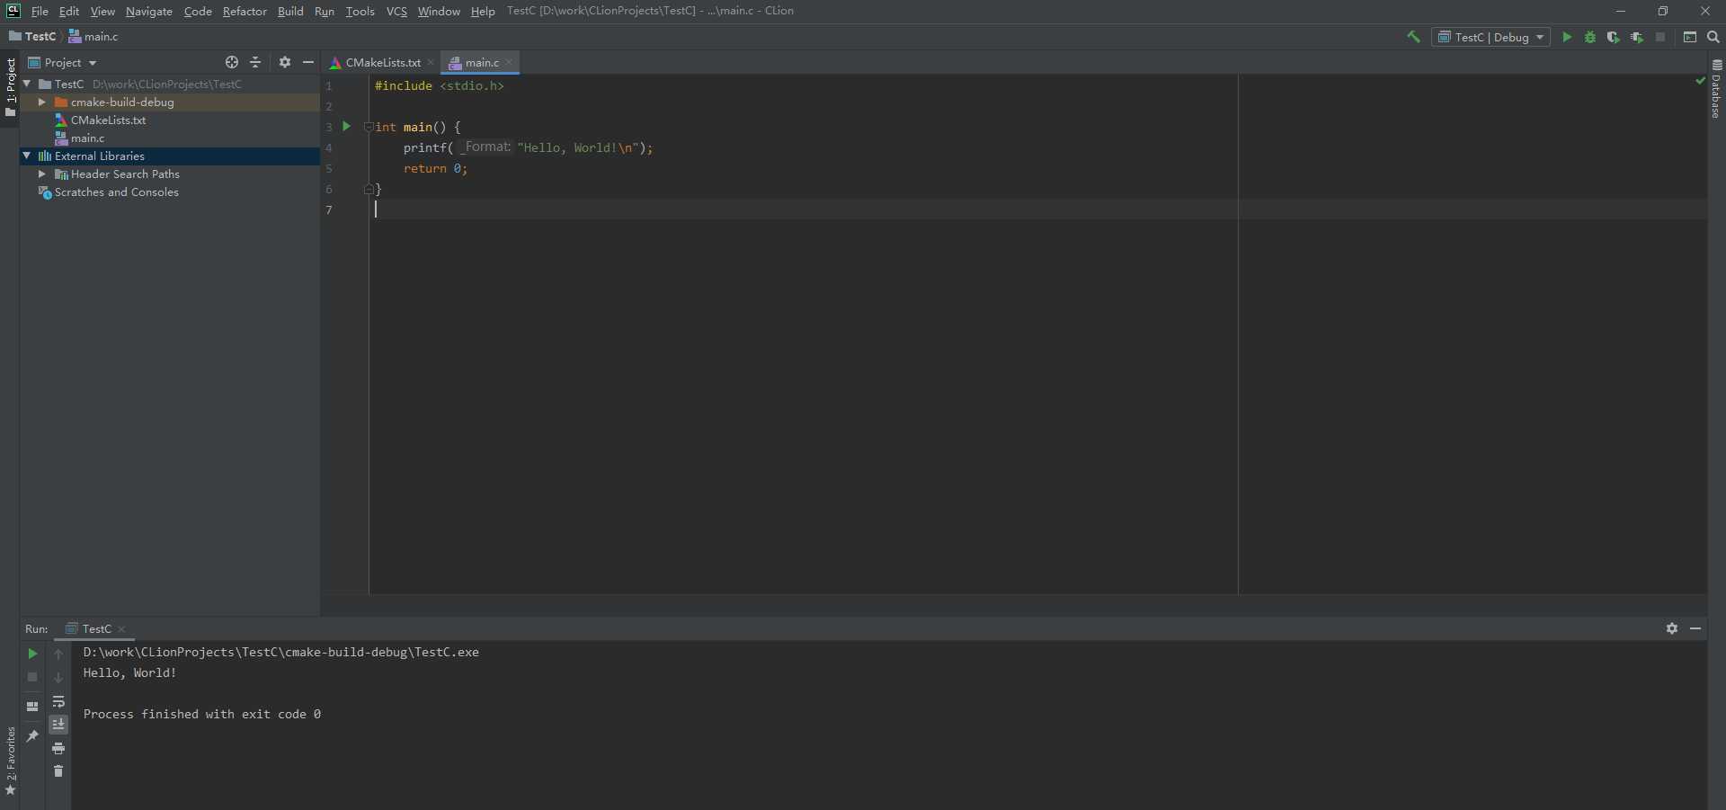1726x810 pixels.
Task: Click TestC breadcrumb in navigation bar
Action: point(32,36)
